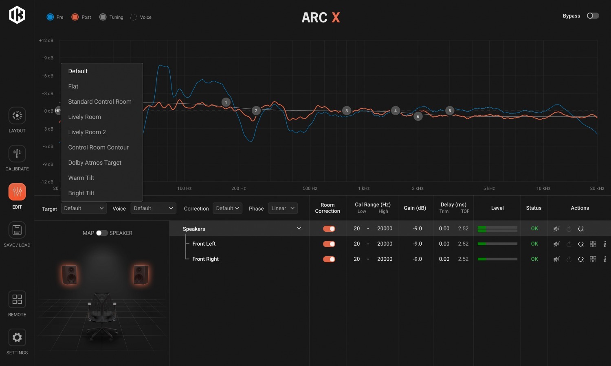Choose the Warm Tilt target curve
Viewport: 611px width, 366px height.
click(81, 178)
